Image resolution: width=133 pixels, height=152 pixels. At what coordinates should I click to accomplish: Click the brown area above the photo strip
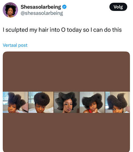tap(66, 72)
